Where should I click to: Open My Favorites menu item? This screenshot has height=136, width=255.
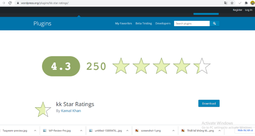tap(123, 24)
